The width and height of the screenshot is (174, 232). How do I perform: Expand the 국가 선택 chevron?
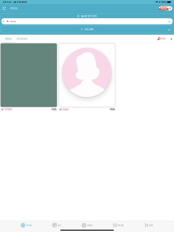(x=169, y=30)
